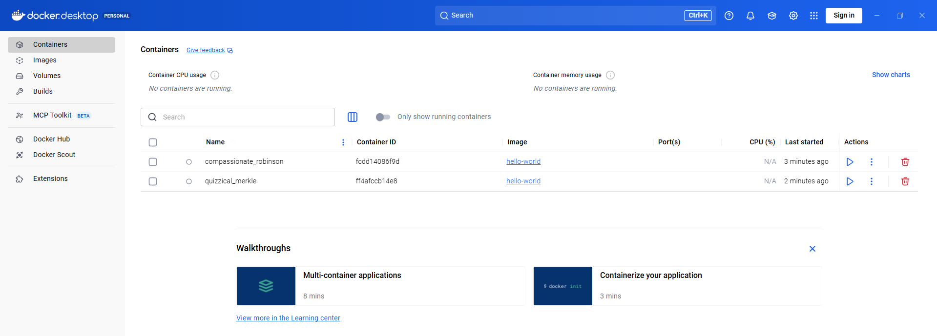Go to Images in the sidebar

point(62,60)
